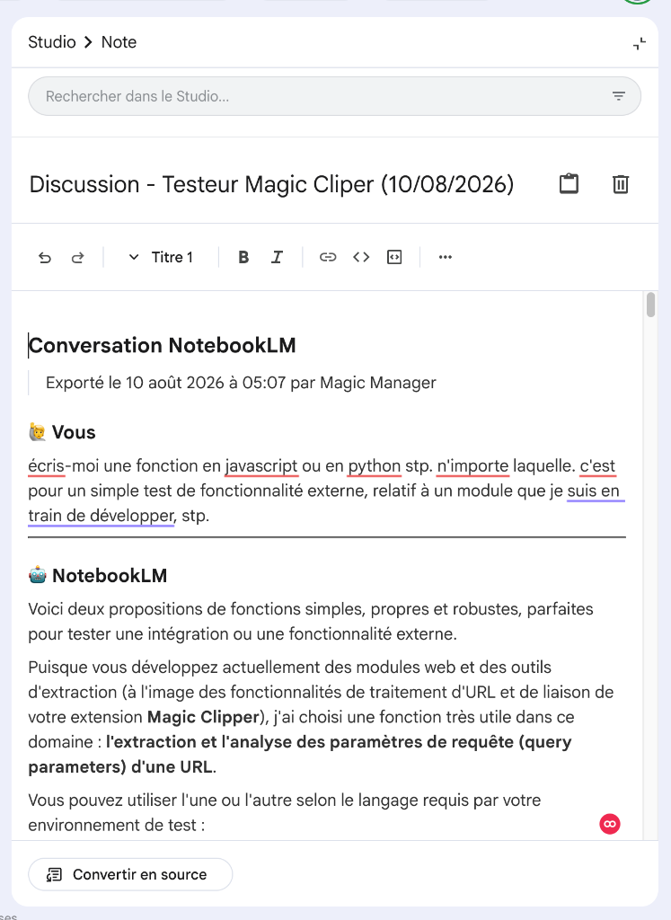
Task: Click the Convertir en source button
Action: pyautogui.click(x=130, y=874)
